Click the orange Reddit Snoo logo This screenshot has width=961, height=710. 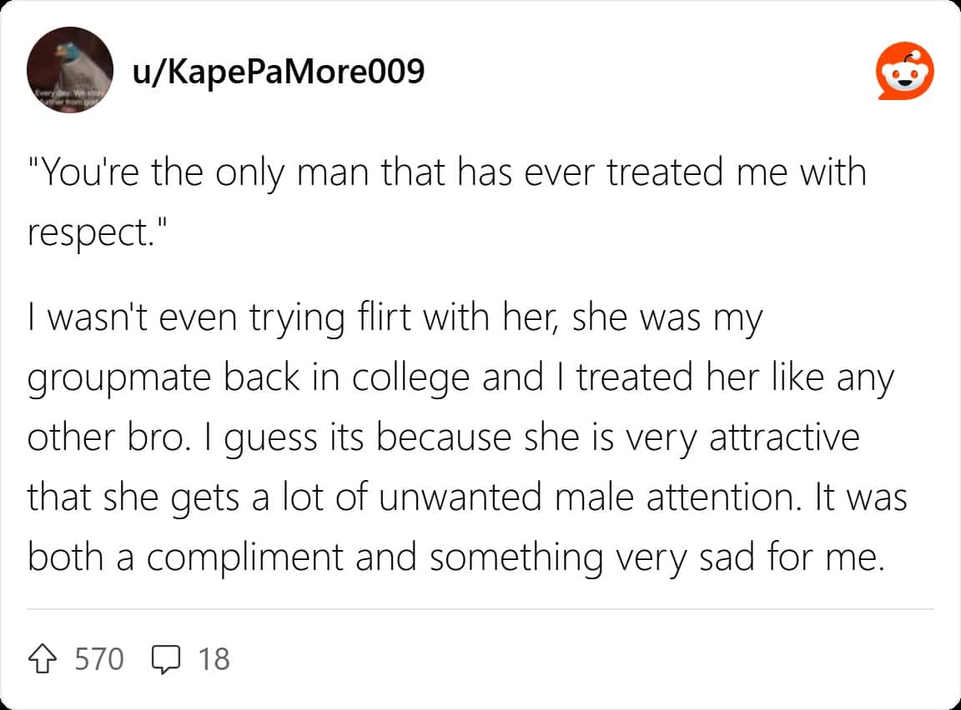(x=904, y=71)
